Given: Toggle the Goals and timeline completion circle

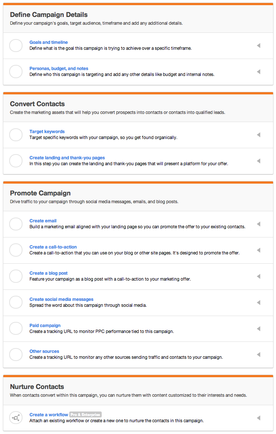Looking at the screenshot, I should coord(16,45).
